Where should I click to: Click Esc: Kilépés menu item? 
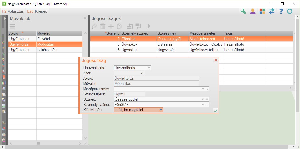coord(37,11)
